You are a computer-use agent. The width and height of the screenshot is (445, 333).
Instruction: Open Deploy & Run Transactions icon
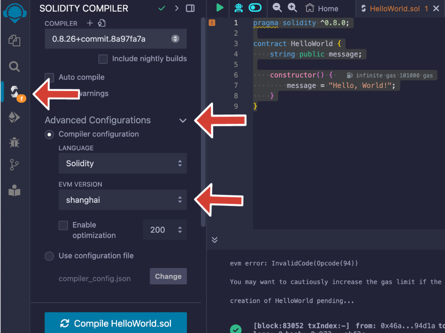tap(15, 117)
